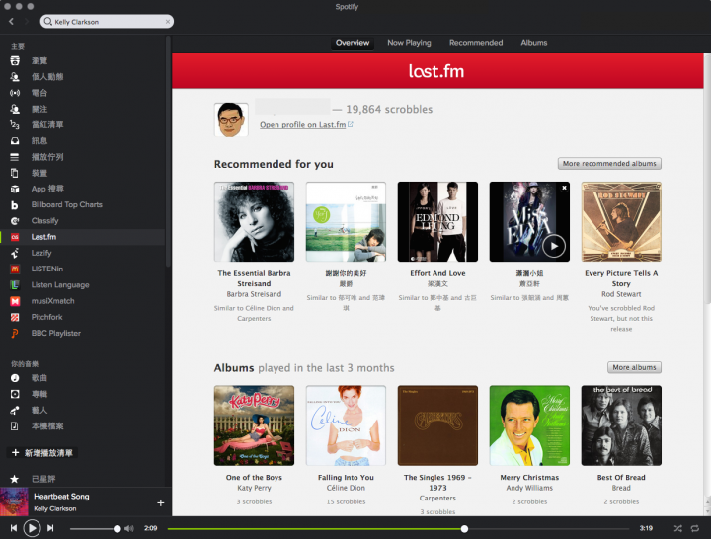Open the BBC Playlister app icon
This screenshot has width=711, height=539.
(15, 334)
